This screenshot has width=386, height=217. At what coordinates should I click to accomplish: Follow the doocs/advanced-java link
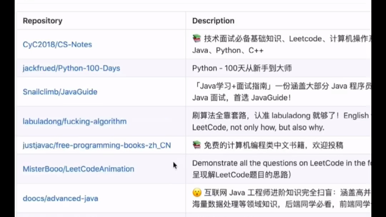(x=60, y=198)
